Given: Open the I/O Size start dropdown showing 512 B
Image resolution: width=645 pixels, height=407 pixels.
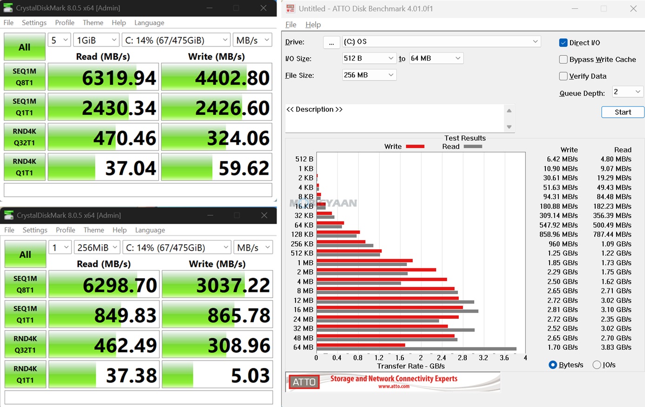Looking at the screenshot, I should [x=370, y=58].
